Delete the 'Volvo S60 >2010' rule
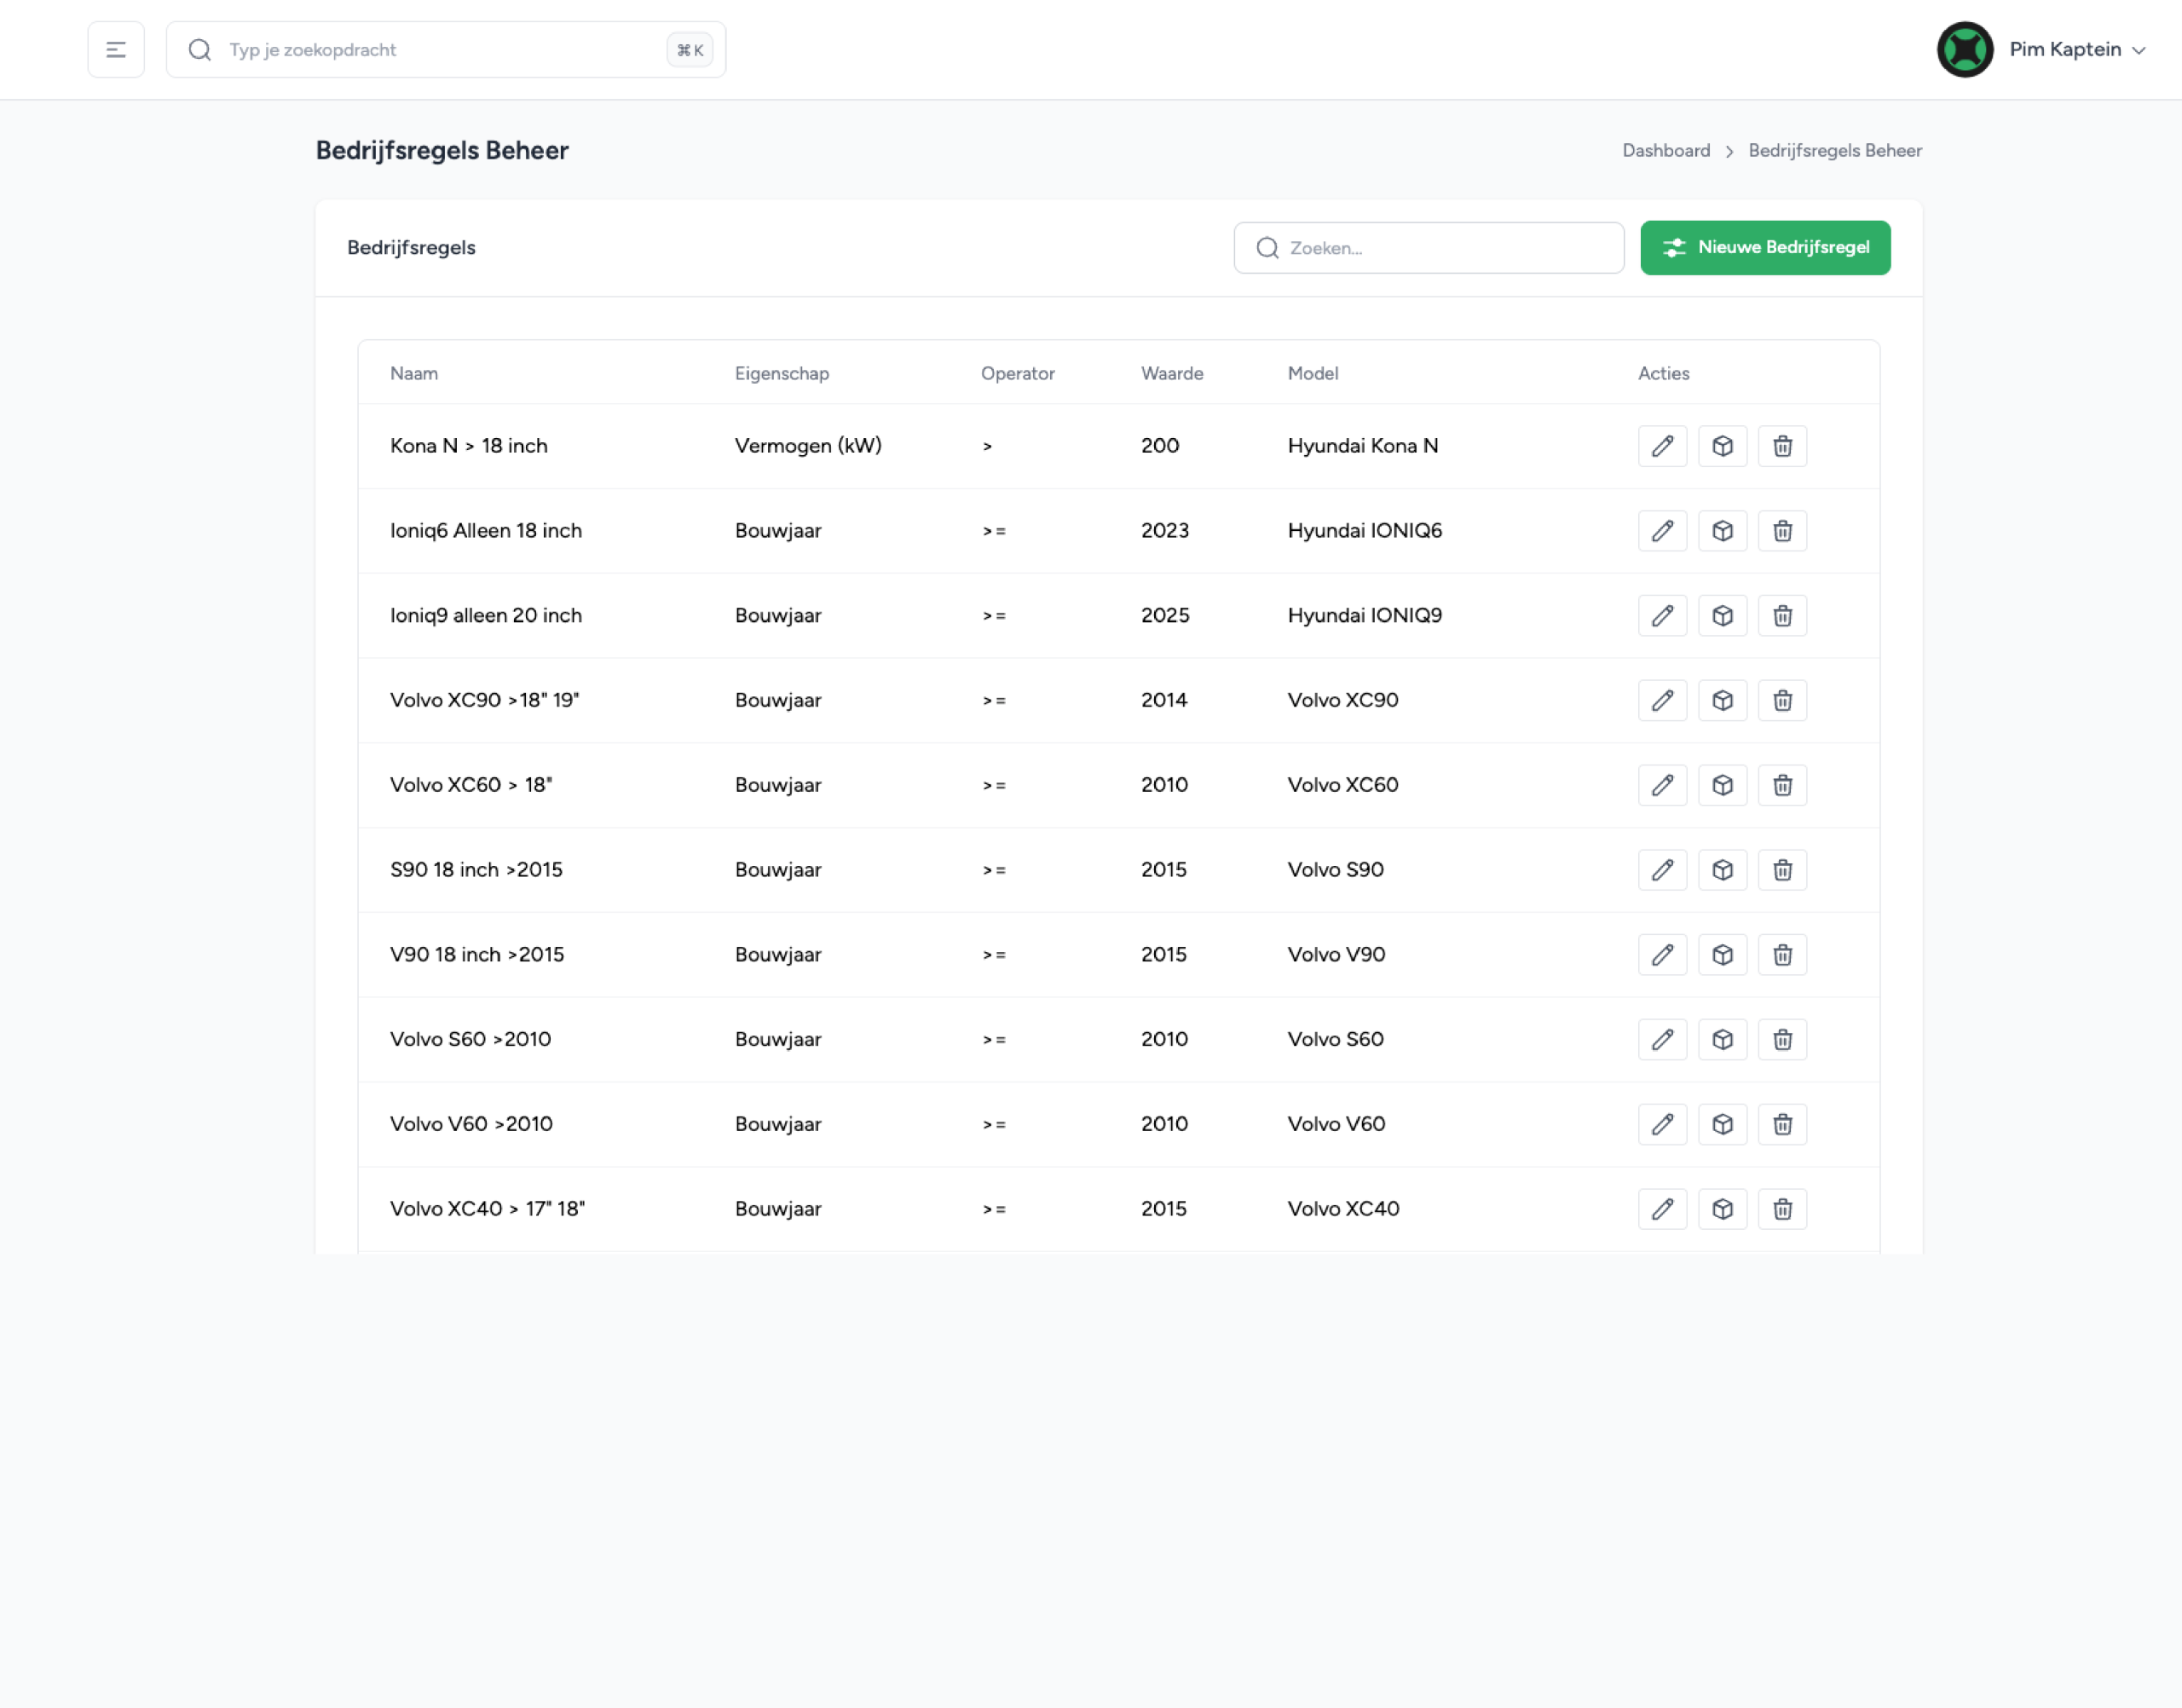The width and height of the screenshot is (2182, 1708). point(1782,1040)
